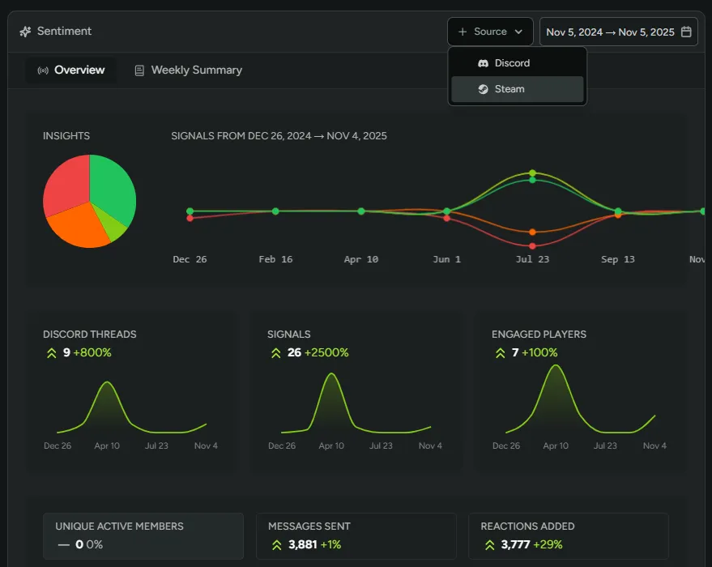Click the calendar icon in date range

[x=686, y=32]
